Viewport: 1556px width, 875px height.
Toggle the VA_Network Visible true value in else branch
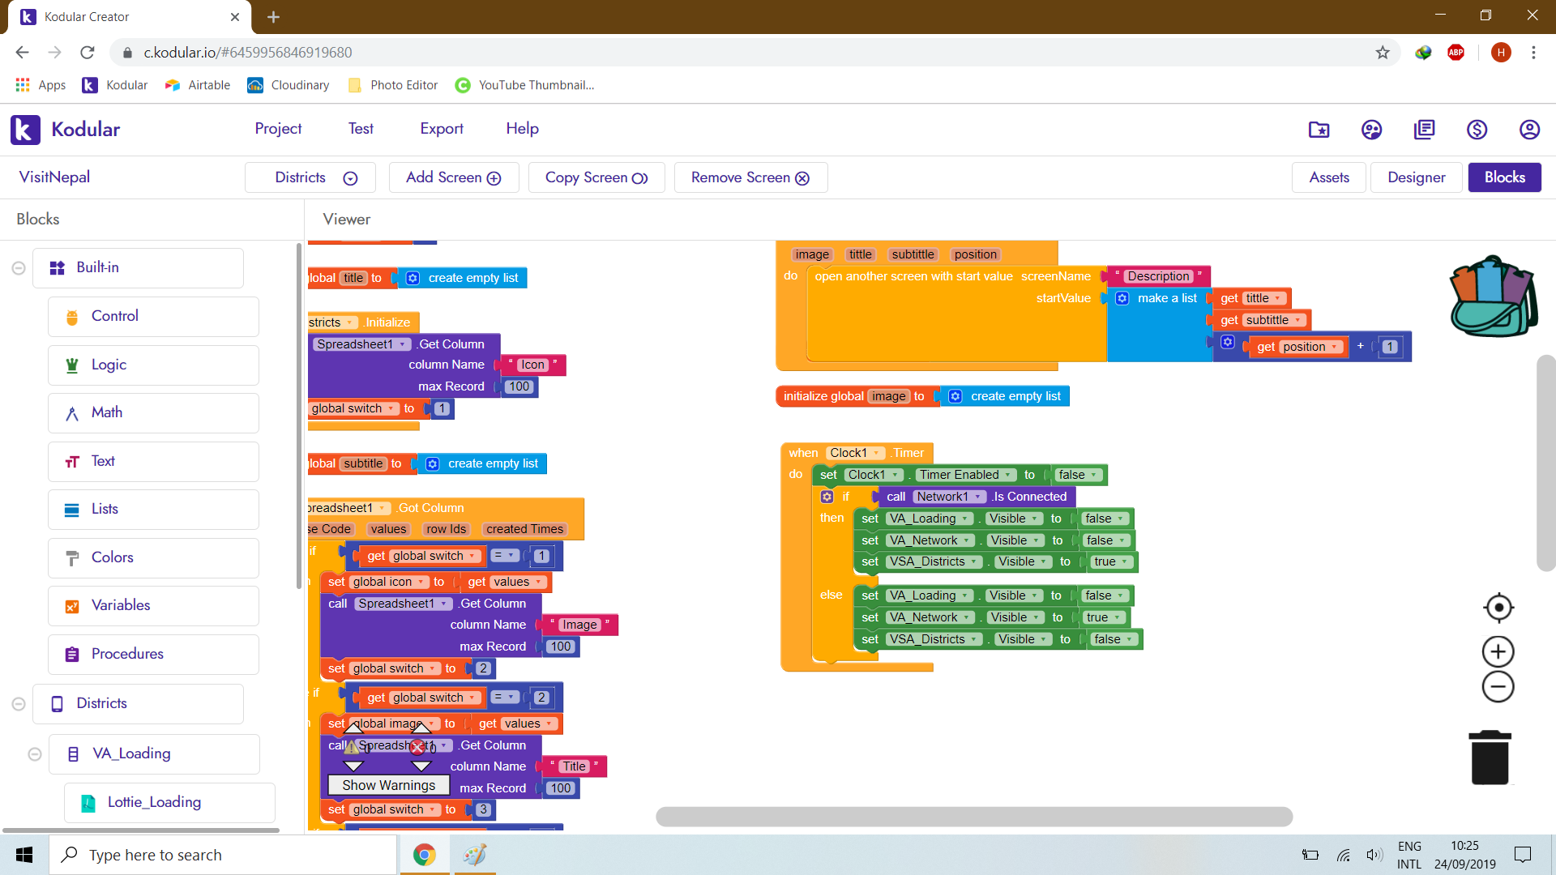pos(1103,617)
